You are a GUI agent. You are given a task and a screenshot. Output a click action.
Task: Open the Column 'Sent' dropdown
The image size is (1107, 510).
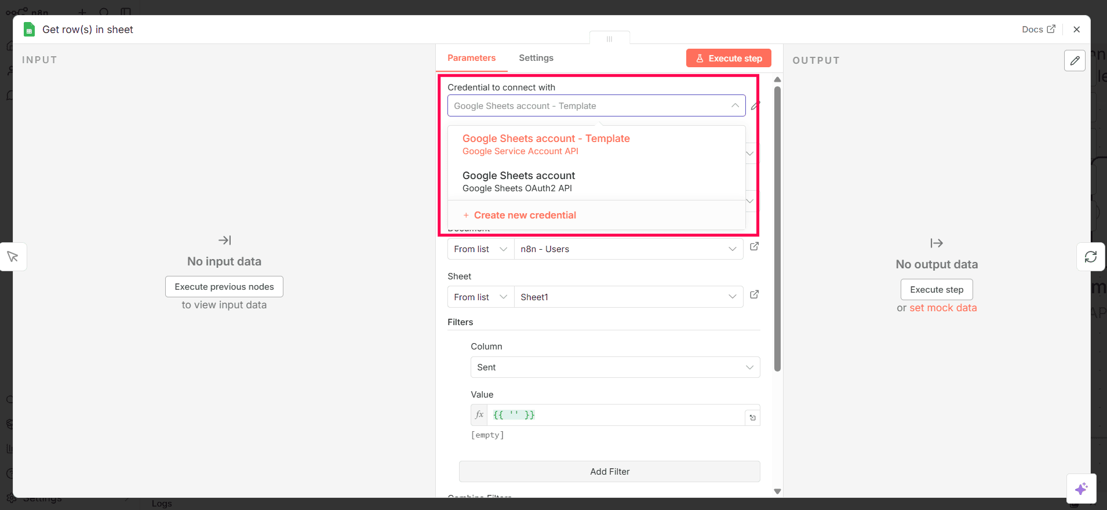tap(614, 367)
